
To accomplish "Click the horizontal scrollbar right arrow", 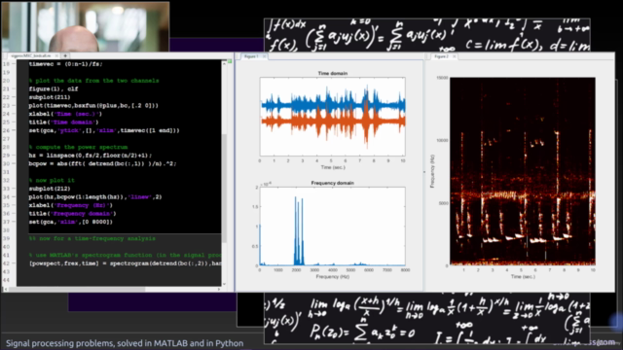I will click(x=219, y=290).
